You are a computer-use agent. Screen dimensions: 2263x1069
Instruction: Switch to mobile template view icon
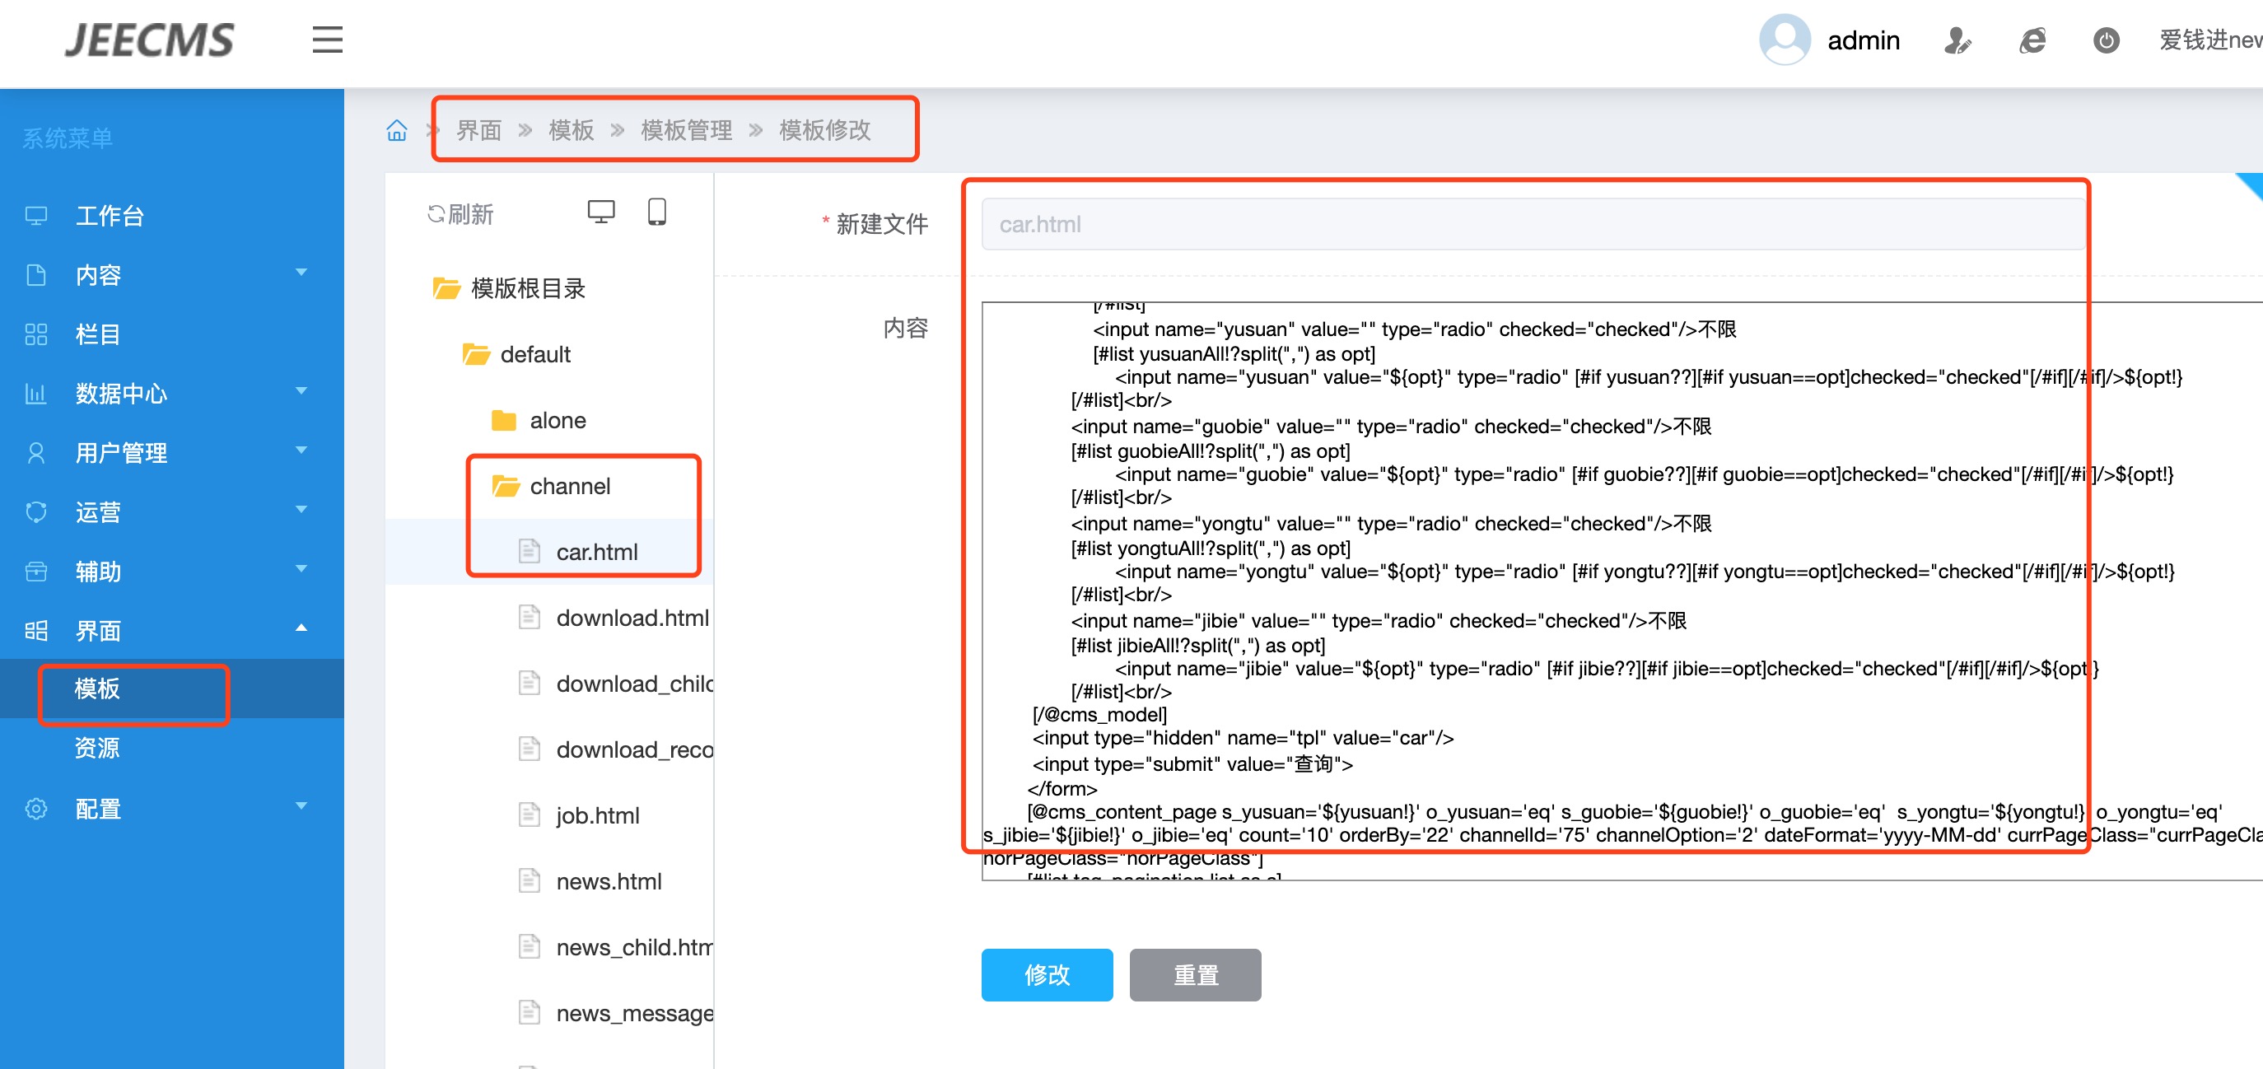656,212
